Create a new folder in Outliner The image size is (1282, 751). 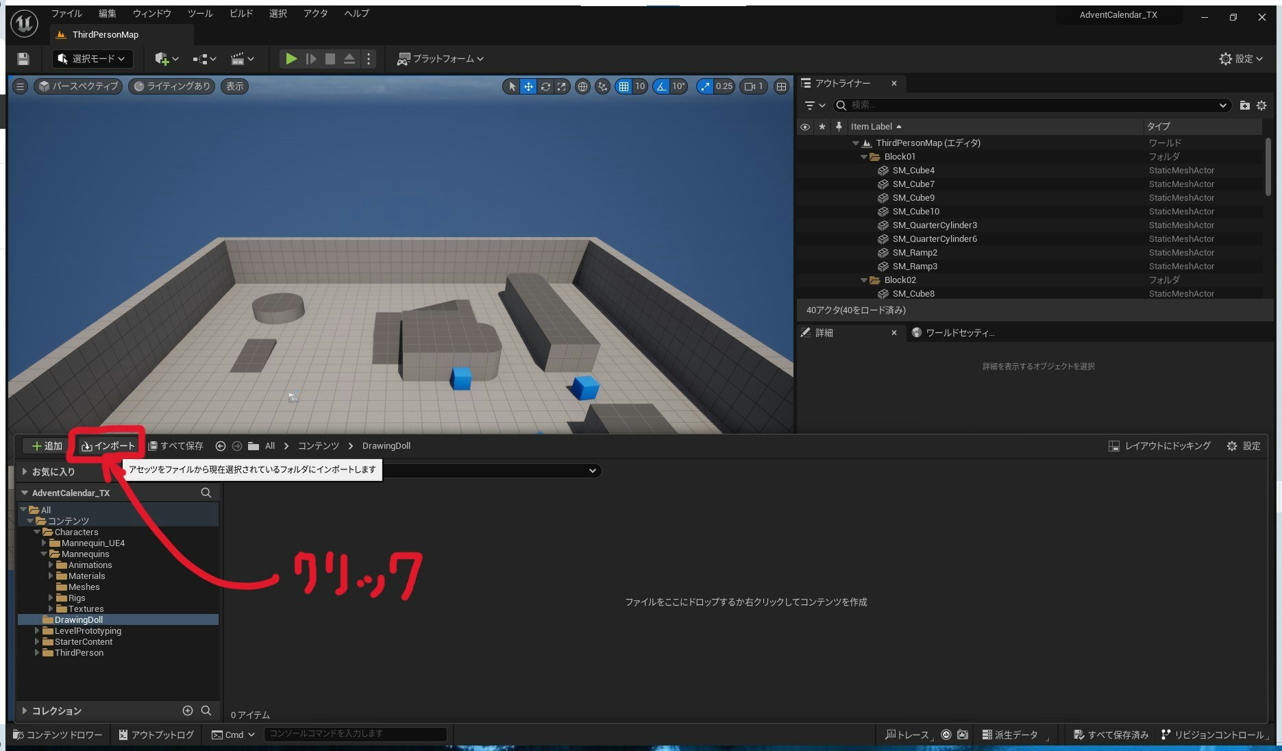pos(1244,106)
